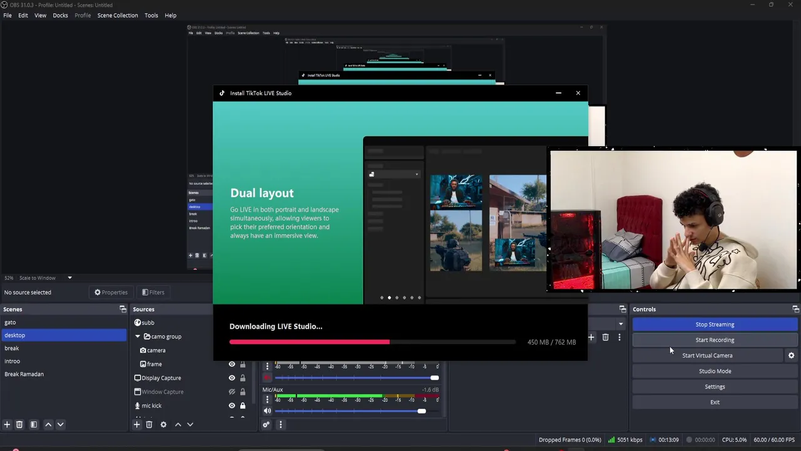Hide the frame source with eye icon
The width and height of the screenshot is (801, 451).
pos(232,364)
